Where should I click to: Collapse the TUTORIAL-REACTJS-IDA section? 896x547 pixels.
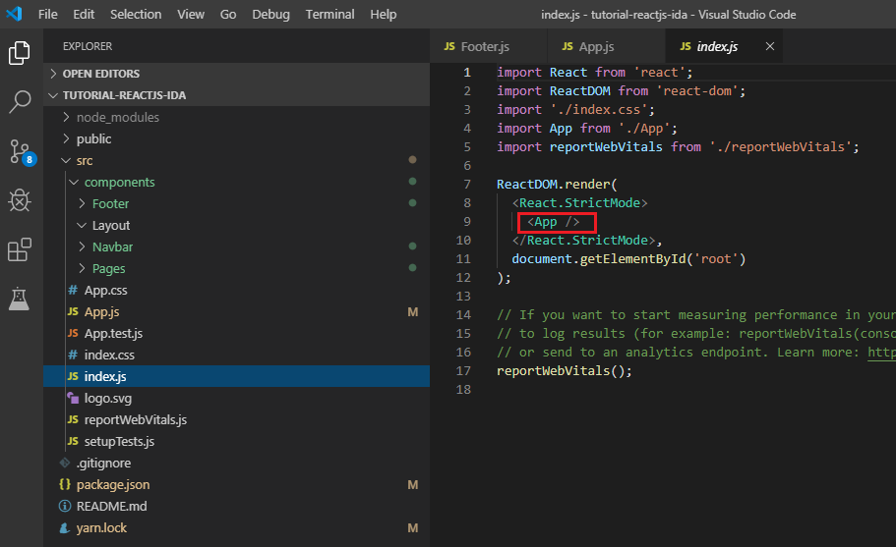tap(53, 95)
